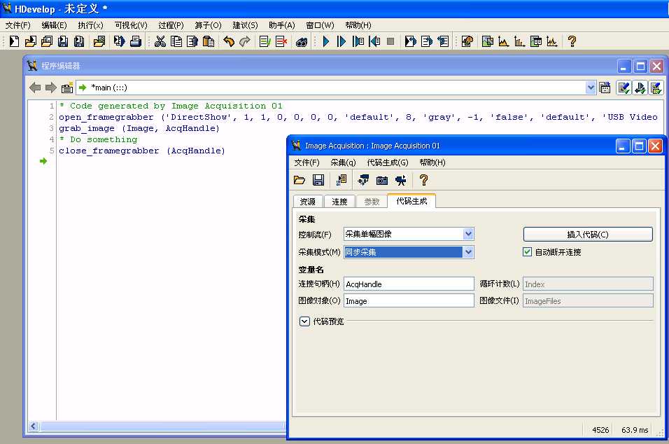Click code line 5 close_framegrabber
This screenshot has width=669, height=444.
pyautogui.click(x=141, y=151)
